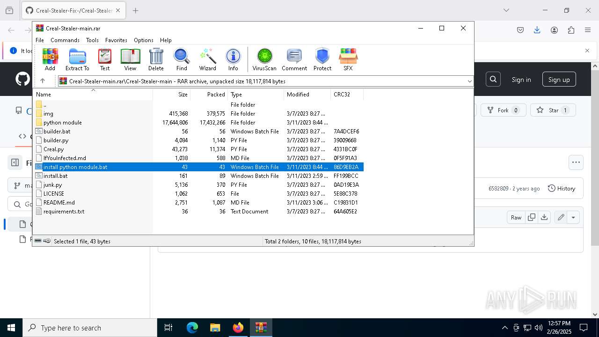
Task: Open the Firefox list all tabs dropdown
Action: (x=506, y=10)
